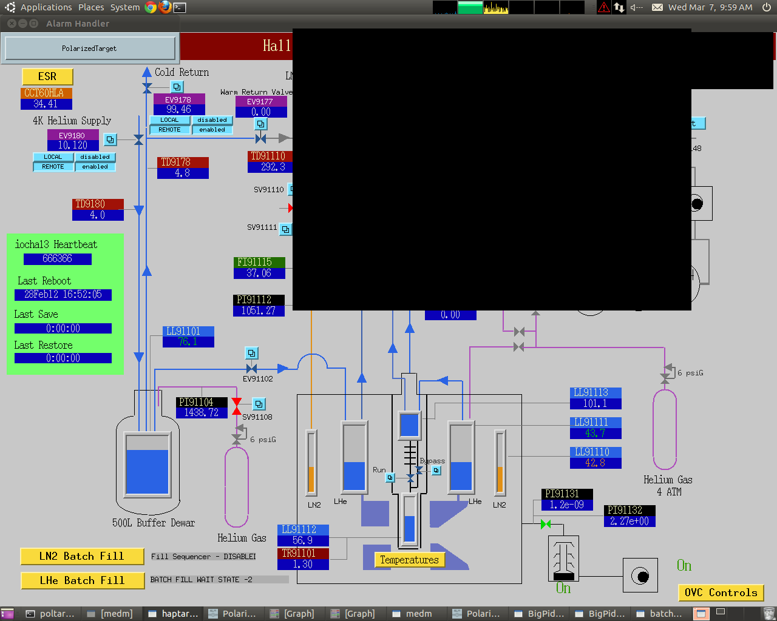This screenshot has width=777, height=621.
Task: Click the iochal3 Heartbeat value 666366
Action: pos(57,259)
